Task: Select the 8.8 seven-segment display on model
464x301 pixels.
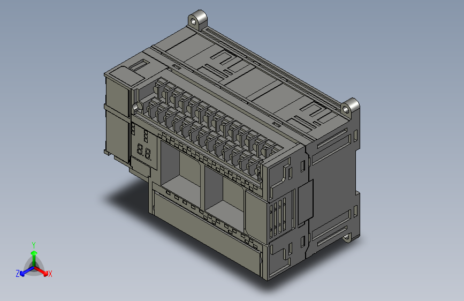Action: point(144,152)
